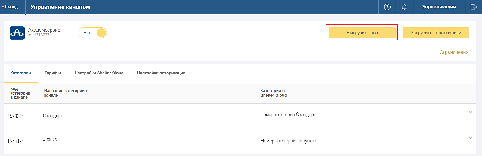Viewport: 482px width, 156px height.
Task: Select category code 1578324 row
Action: coord(240,142)
